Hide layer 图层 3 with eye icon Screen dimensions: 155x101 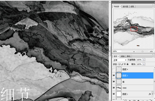(x=114, y=76)
